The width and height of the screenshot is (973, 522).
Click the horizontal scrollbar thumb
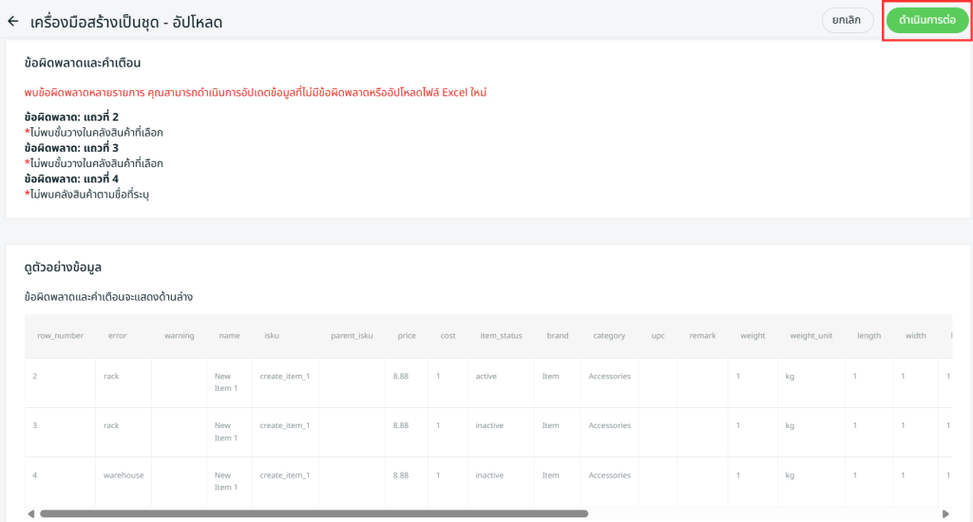coord(314,513)
